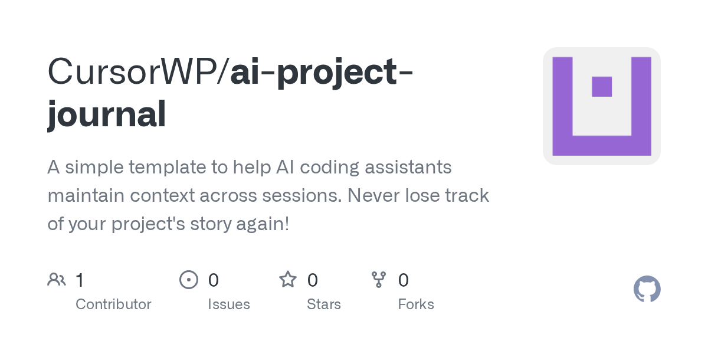Click the Forks branch icon
The width and height of the screenshot is (708, 354).
coord(379,280)
